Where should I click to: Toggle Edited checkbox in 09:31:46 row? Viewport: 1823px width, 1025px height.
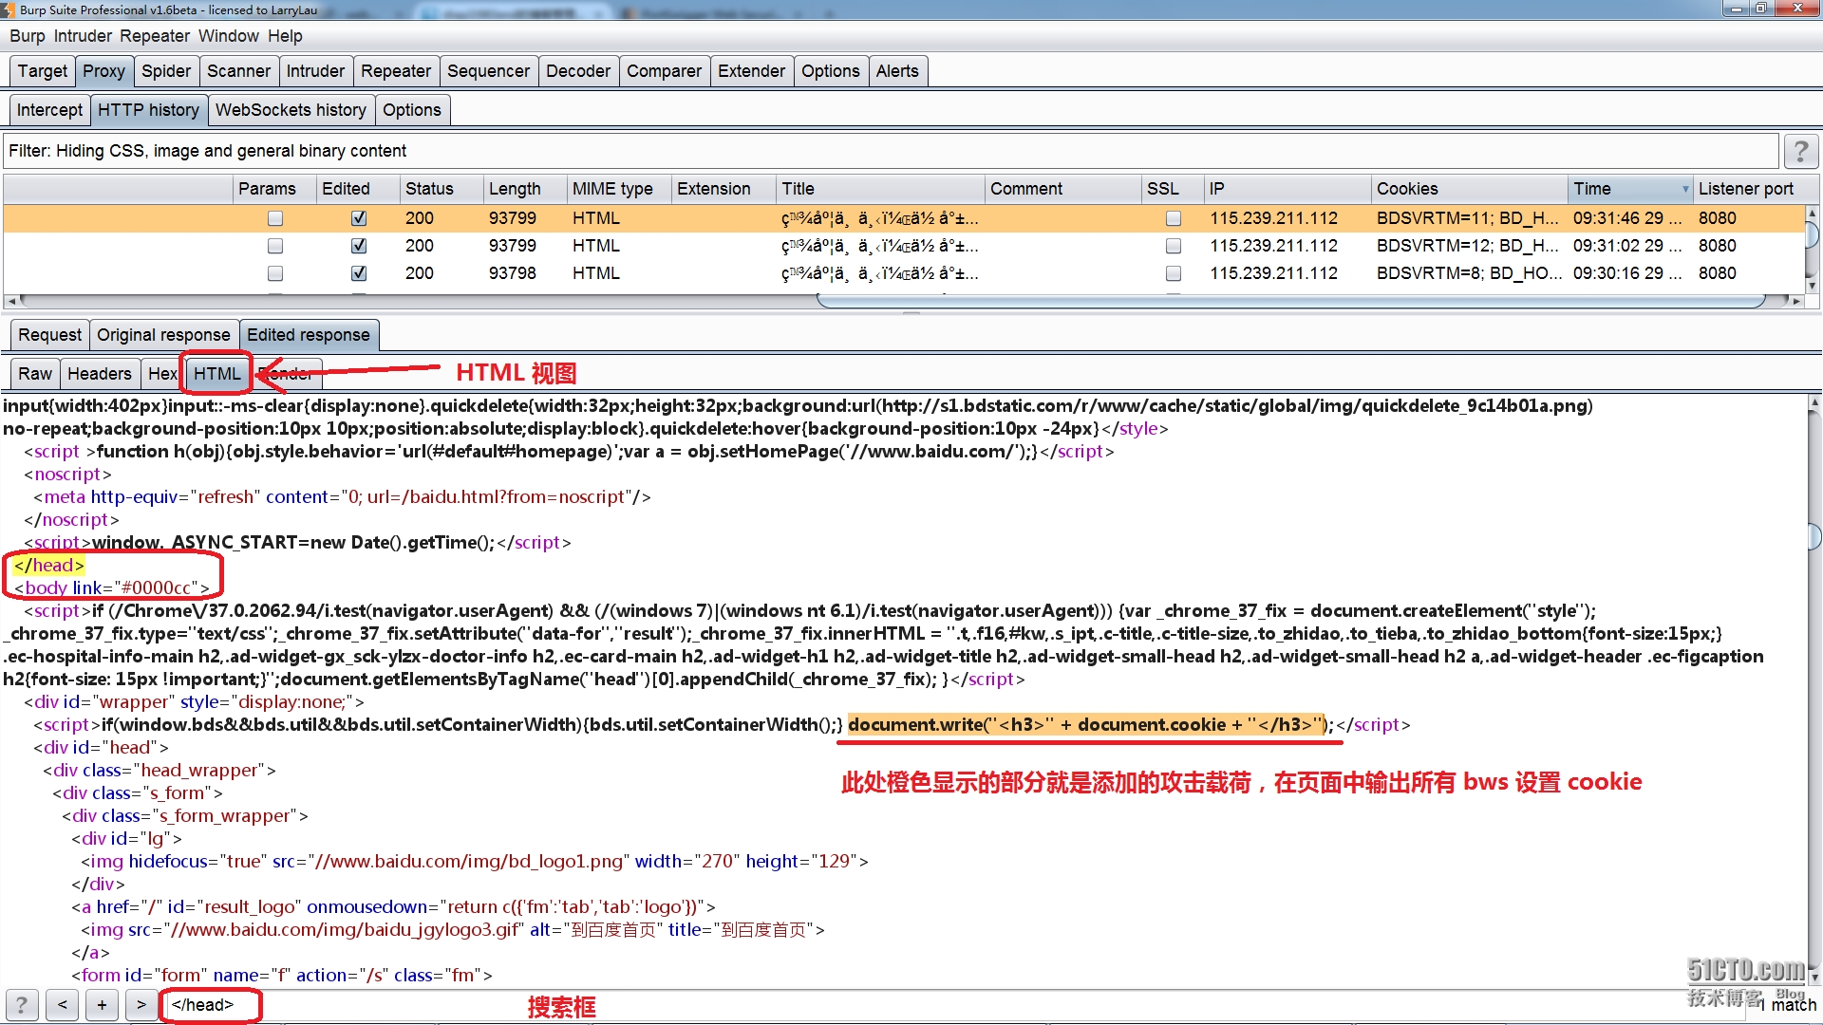tap(359, 218)
